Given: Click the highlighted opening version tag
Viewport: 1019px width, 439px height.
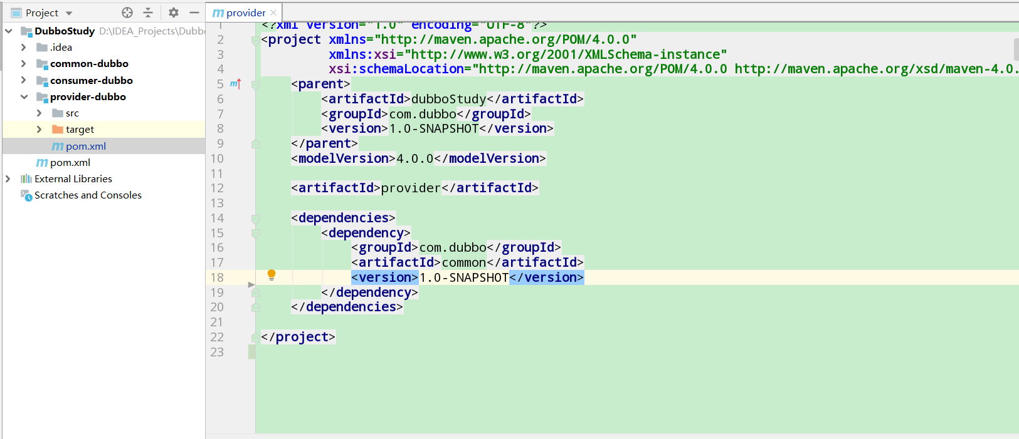Looking at the screenshot, I should 385,277.
